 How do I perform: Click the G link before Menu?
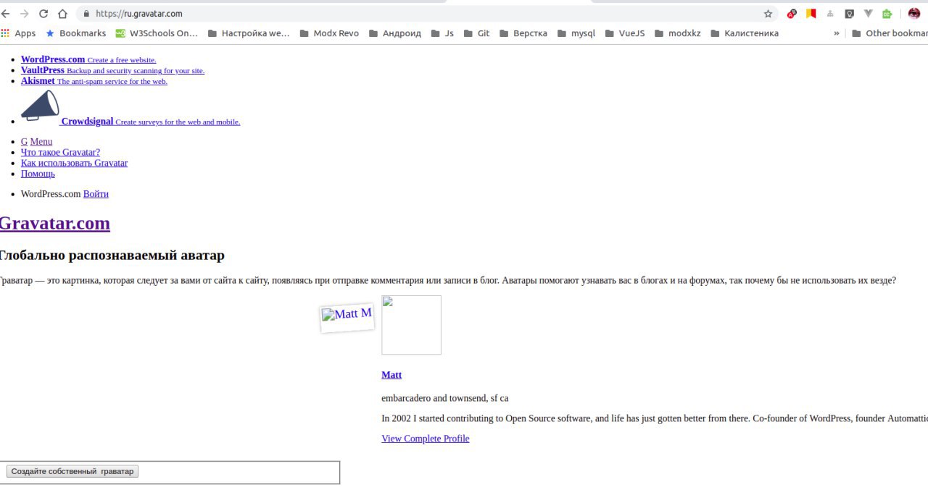click(24, 142)
